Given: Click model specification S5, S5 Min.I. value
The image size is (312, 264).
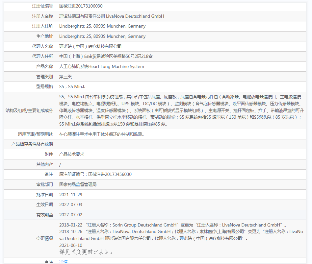Looking at the screenshot, I should (72, 86).
